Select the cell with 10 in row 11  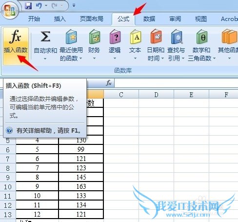pos(37,196)
